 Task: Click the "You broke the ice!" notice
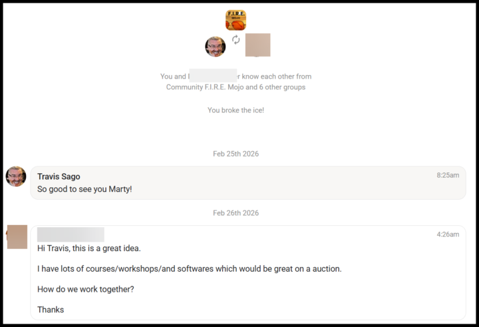(x=236, y=110)
